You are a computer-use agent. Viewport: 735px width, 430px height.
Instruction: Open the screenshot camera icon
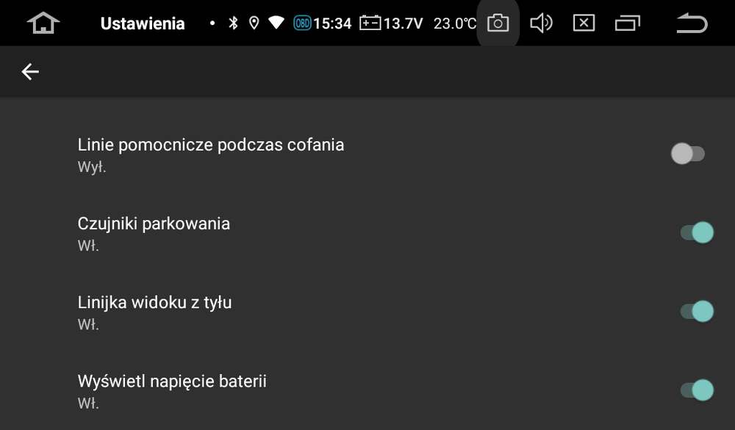point(498,23)
